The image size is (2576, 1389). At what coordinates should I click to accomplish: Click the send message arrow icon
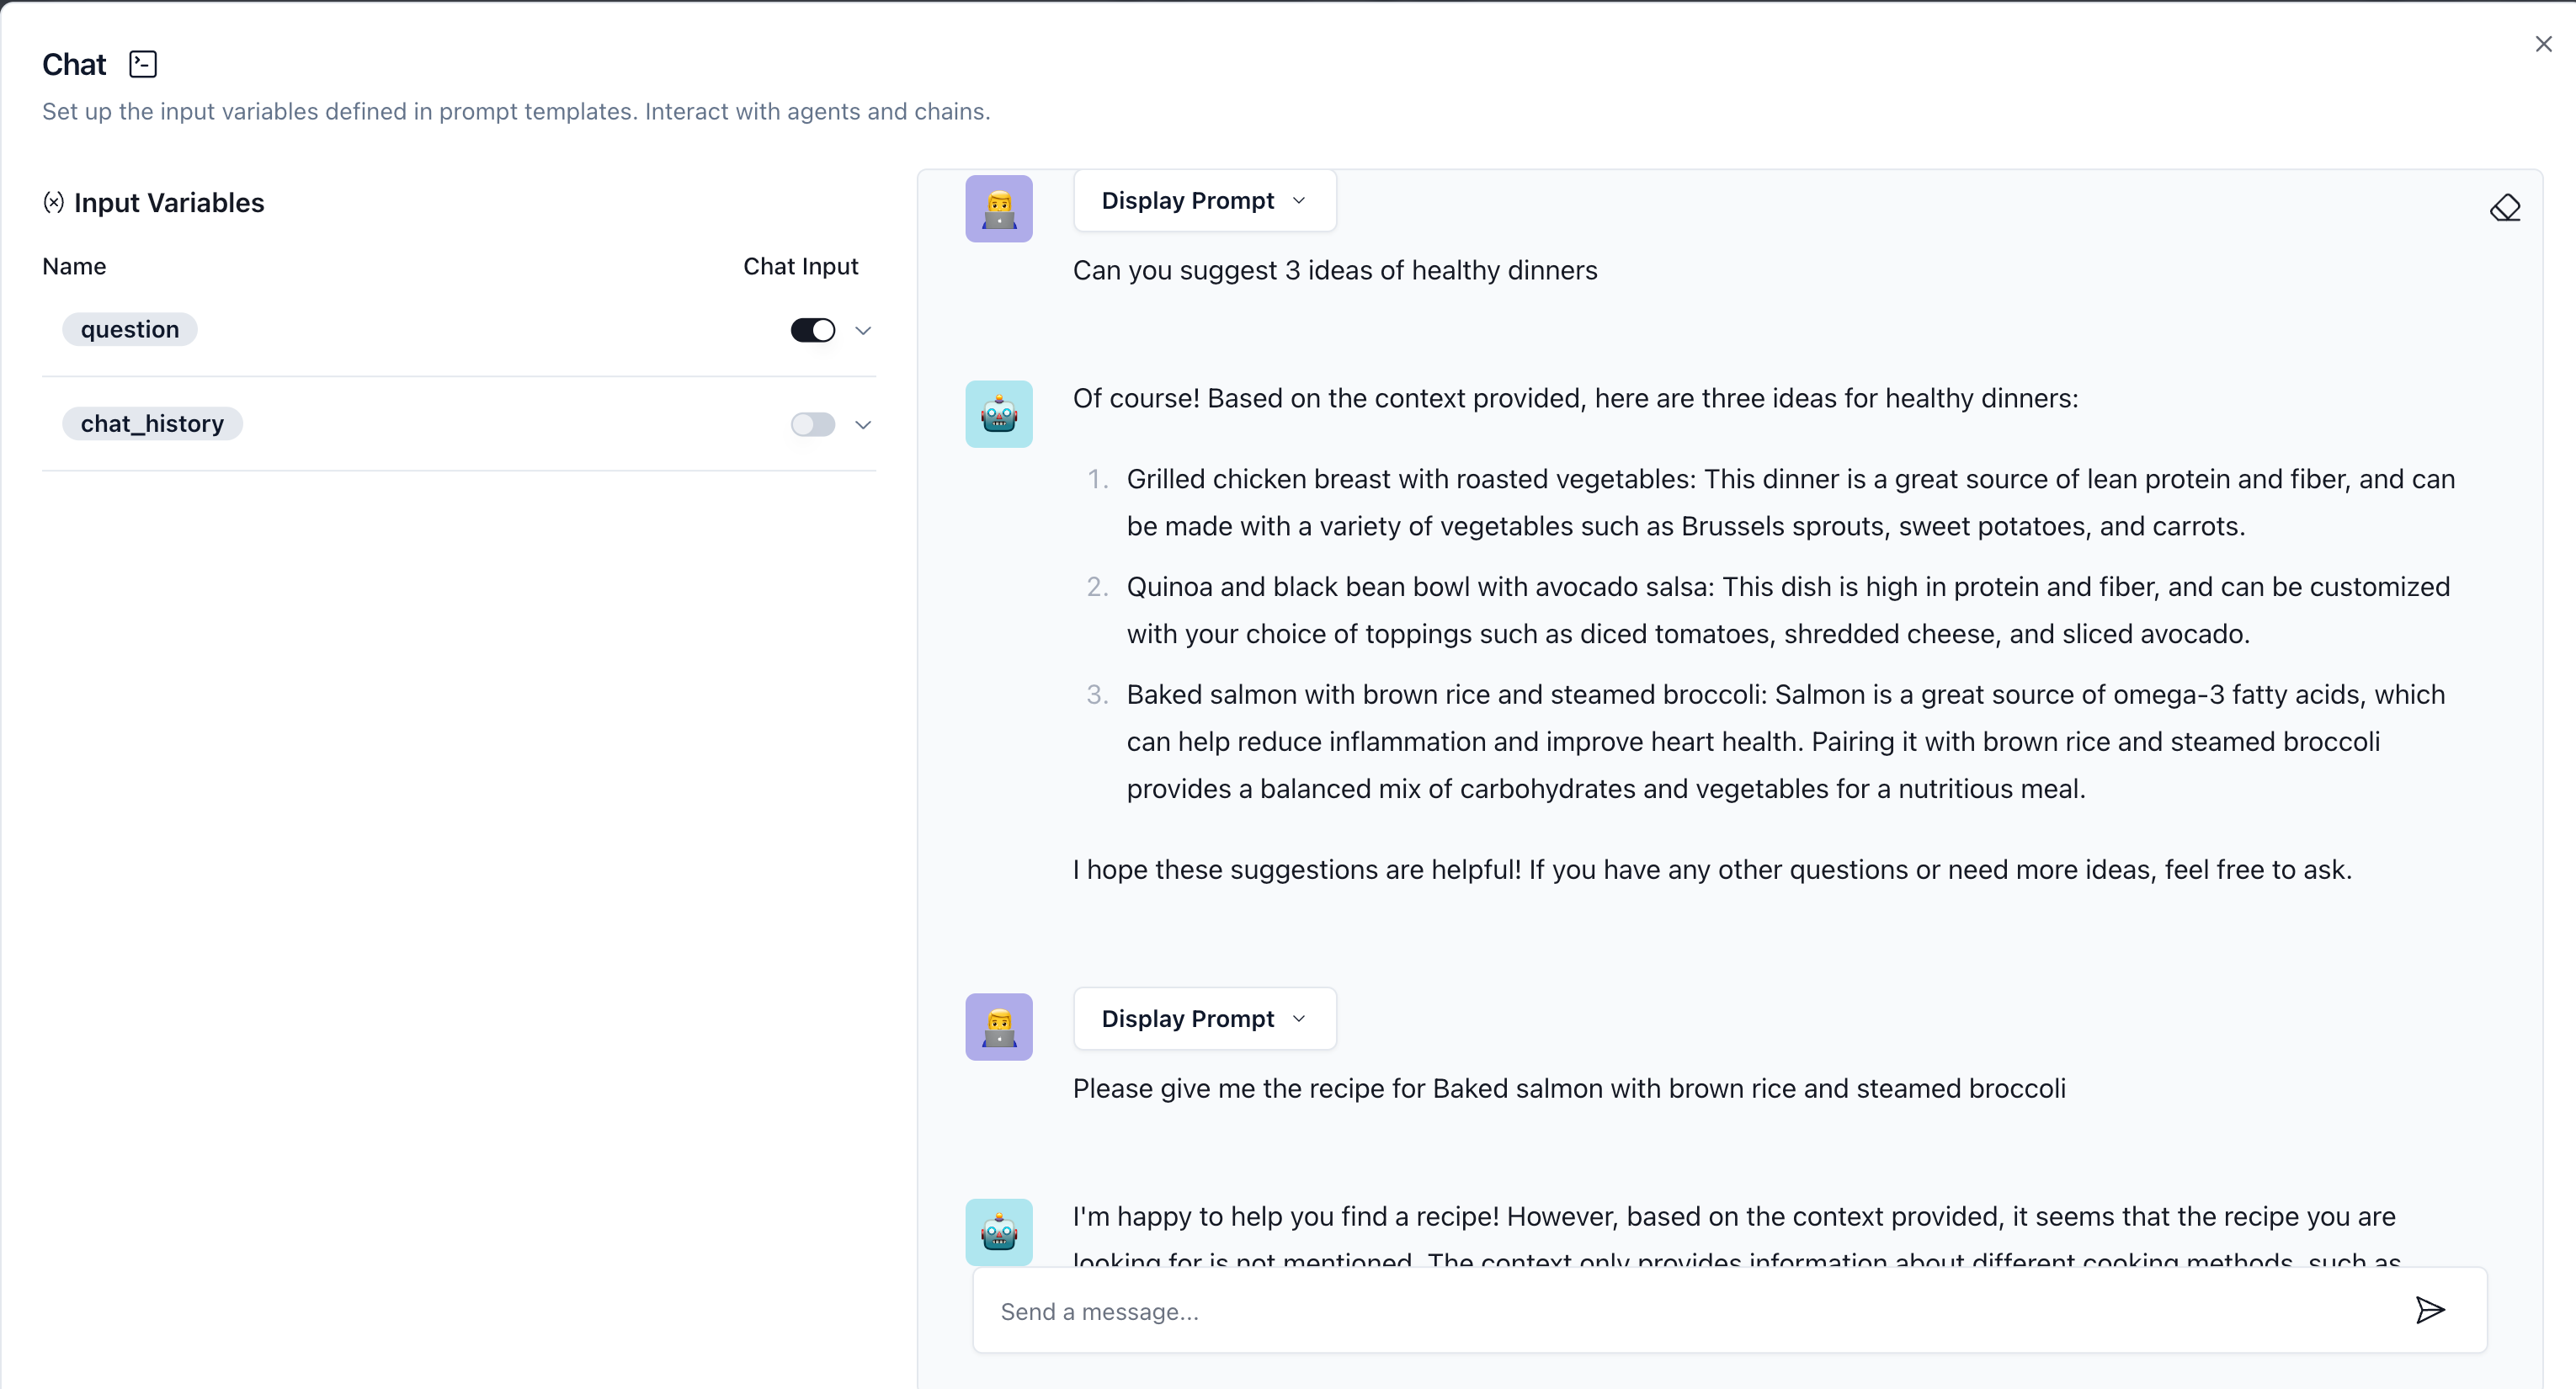tap(2430, 1310)
